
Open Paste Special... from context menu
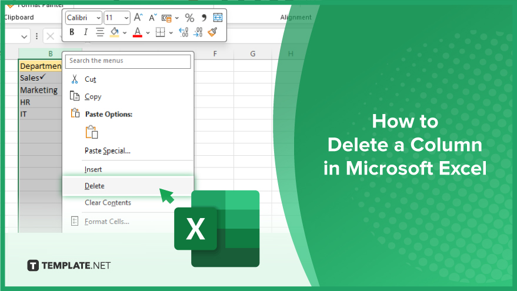pos(128,150)
